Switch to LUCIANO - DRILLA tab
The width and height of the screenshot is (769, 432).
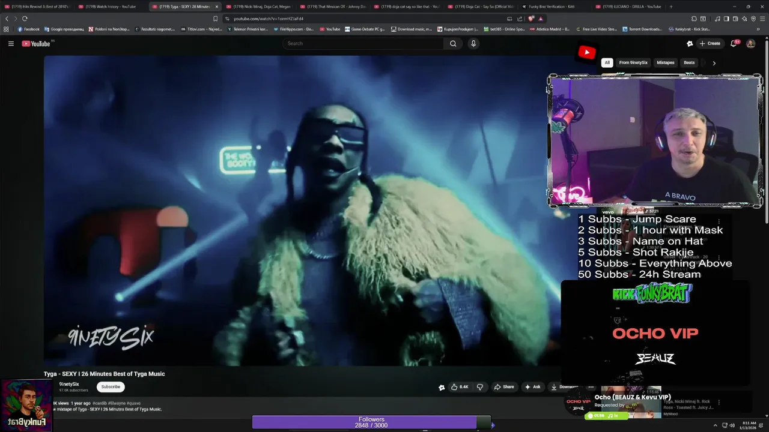coord(629,7)
